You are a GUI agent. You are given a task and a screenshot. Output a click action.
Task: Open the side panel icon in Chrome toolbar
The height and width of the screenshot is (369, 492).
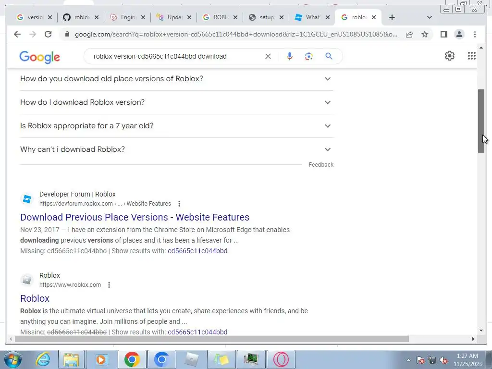click(x=443, y=34)
